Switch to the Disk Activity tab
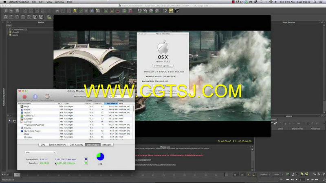Screen dimensions: 326x183 [76, 145]
